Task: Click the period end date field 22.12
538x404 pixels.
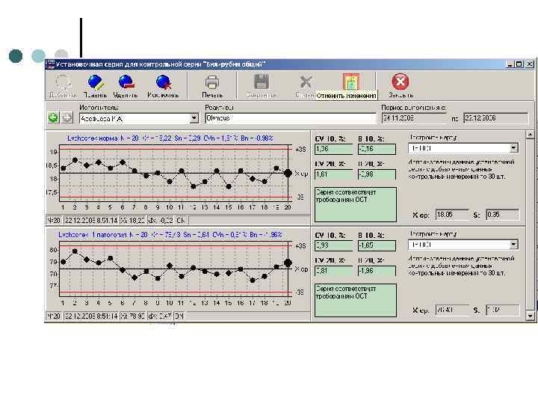Action: click(x=496, y=118)
